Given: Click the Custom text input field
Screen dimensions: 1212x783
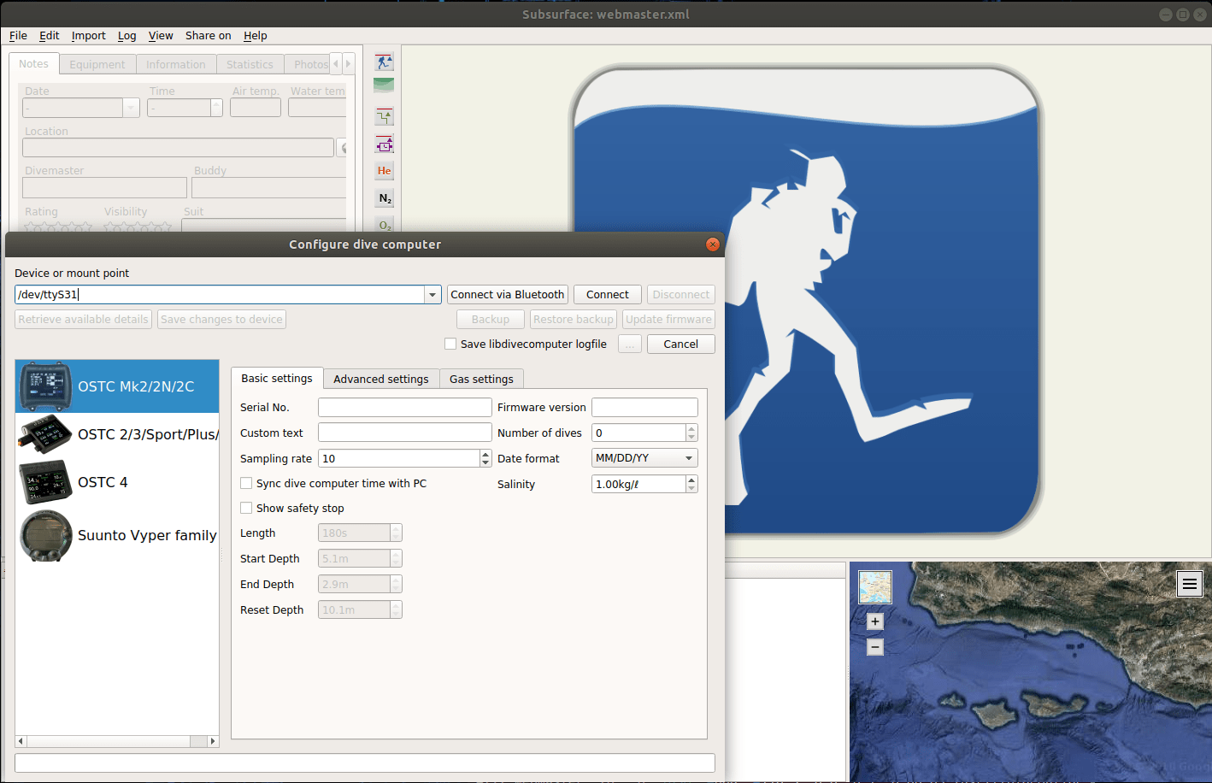Looking at the screenshot, I should [404, 433].
